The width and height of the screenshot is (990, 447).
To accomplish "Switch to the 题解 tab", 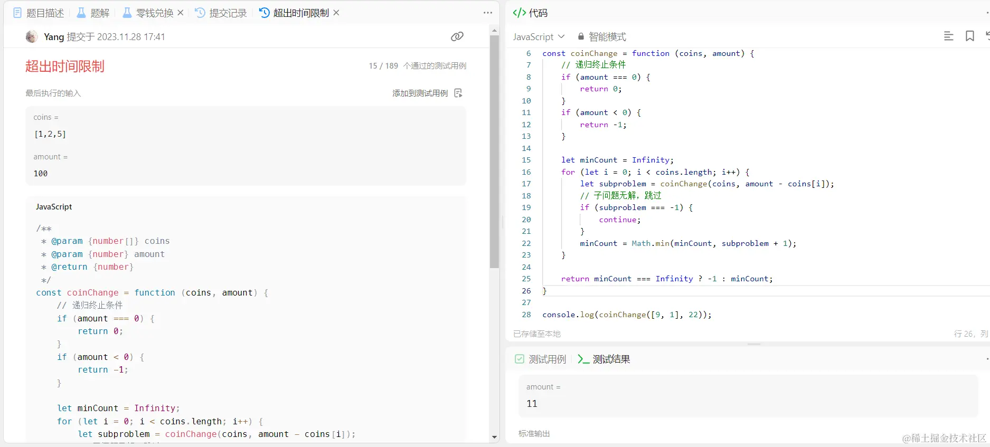I will pyautogui.click(x=93, y=13).
